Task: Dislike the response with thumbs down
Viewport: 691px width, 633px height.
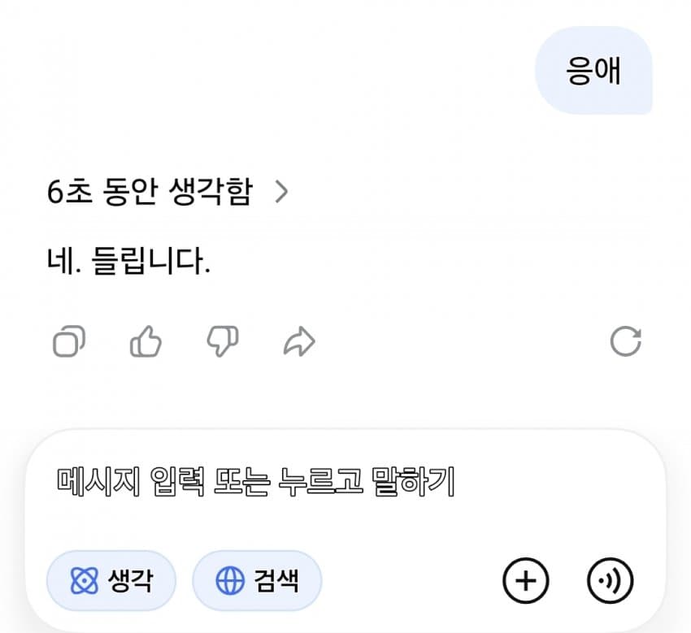Action: [x=222, y=343]
